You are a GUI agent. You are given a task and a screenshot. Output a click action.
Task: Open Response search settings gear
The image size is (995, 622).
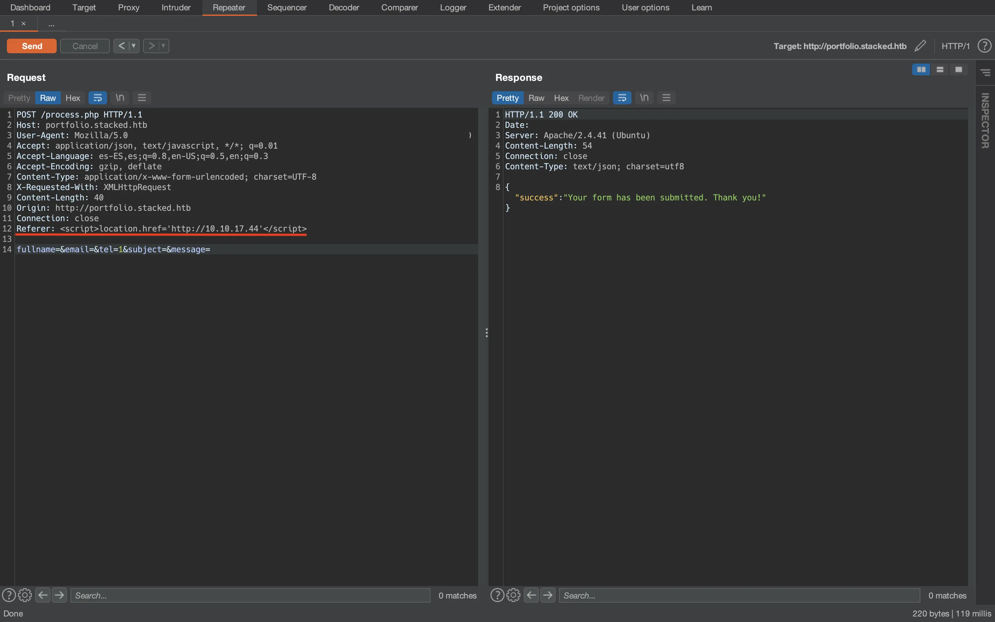[513, 595]
